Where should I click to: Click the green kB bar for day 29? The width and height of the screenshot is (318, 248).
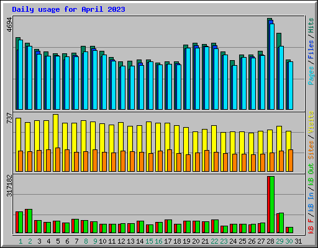[x=281, y=223]
